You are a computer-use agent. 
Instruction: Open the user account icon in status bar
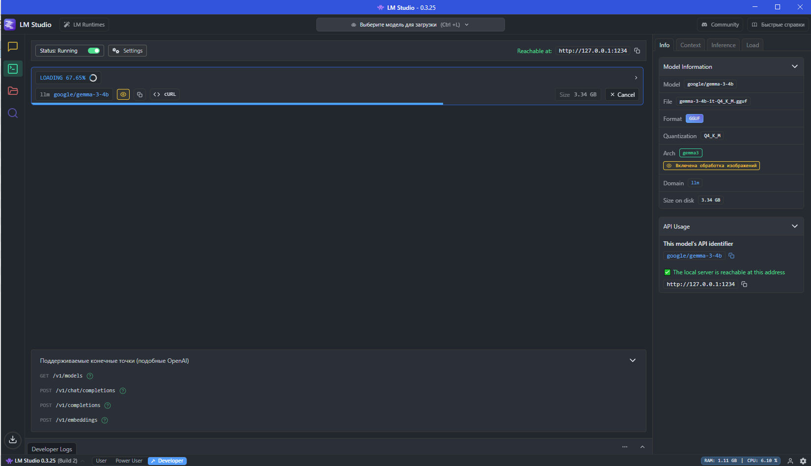tap(790, 461)
